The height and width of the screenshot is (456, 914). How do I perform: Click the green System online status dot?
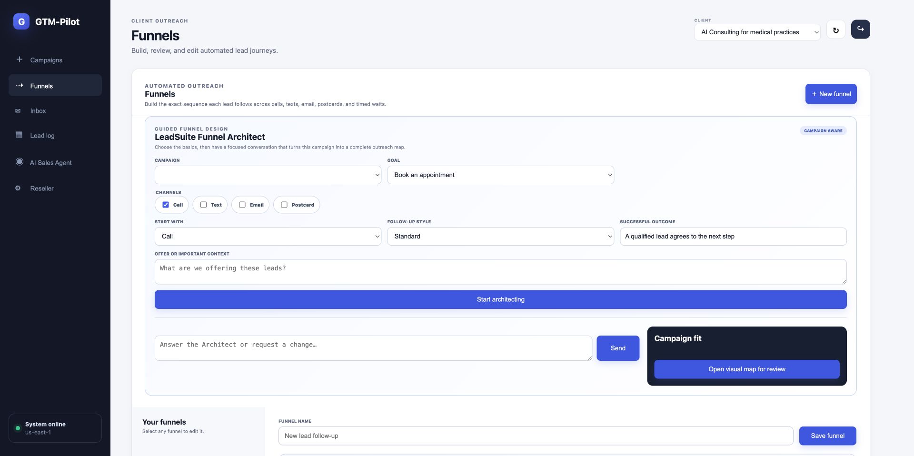(x=18, y=428)
